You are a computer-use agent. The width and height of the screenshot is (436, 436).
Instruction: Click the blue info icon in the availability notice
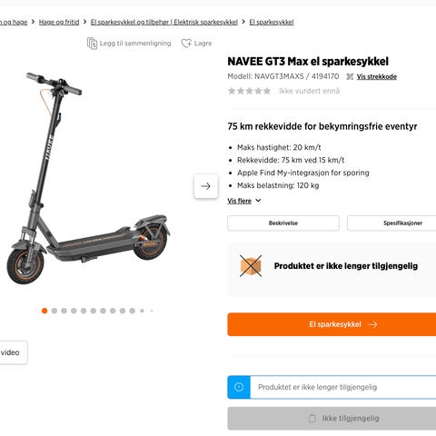pyautogui.click(x=239, y=387)
